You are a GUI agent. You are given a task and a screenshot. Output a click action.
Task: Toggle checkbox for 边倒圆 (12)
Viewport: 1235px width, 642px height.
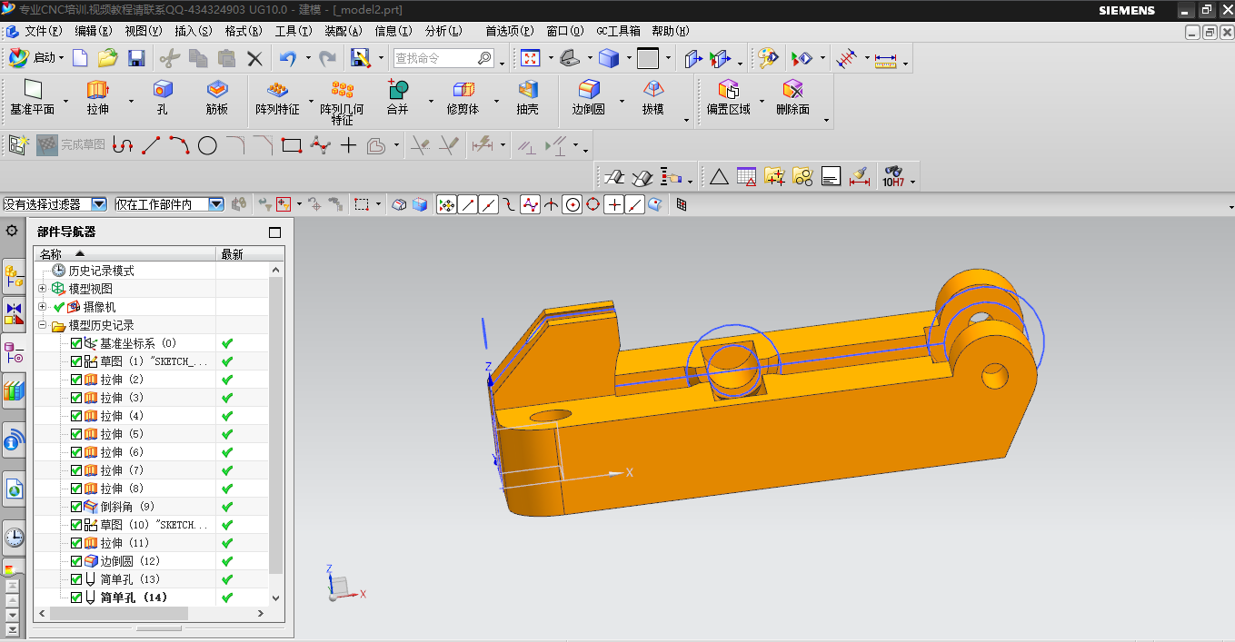76,561
